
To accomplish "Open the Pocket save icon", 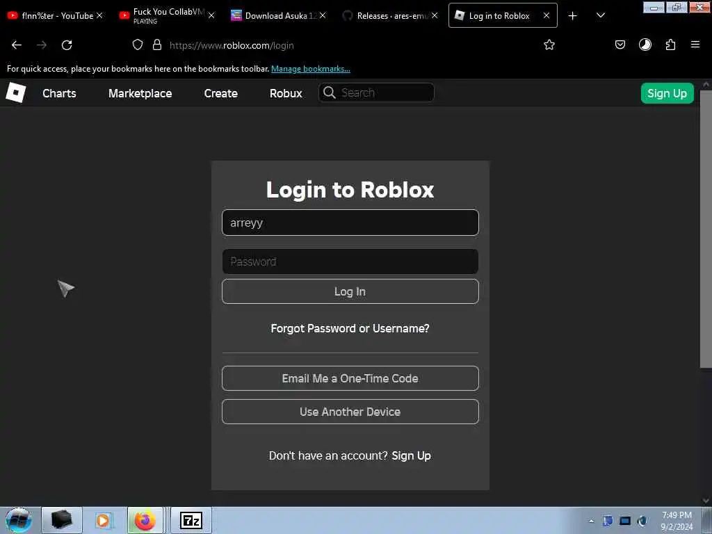I will coord(620,44).
